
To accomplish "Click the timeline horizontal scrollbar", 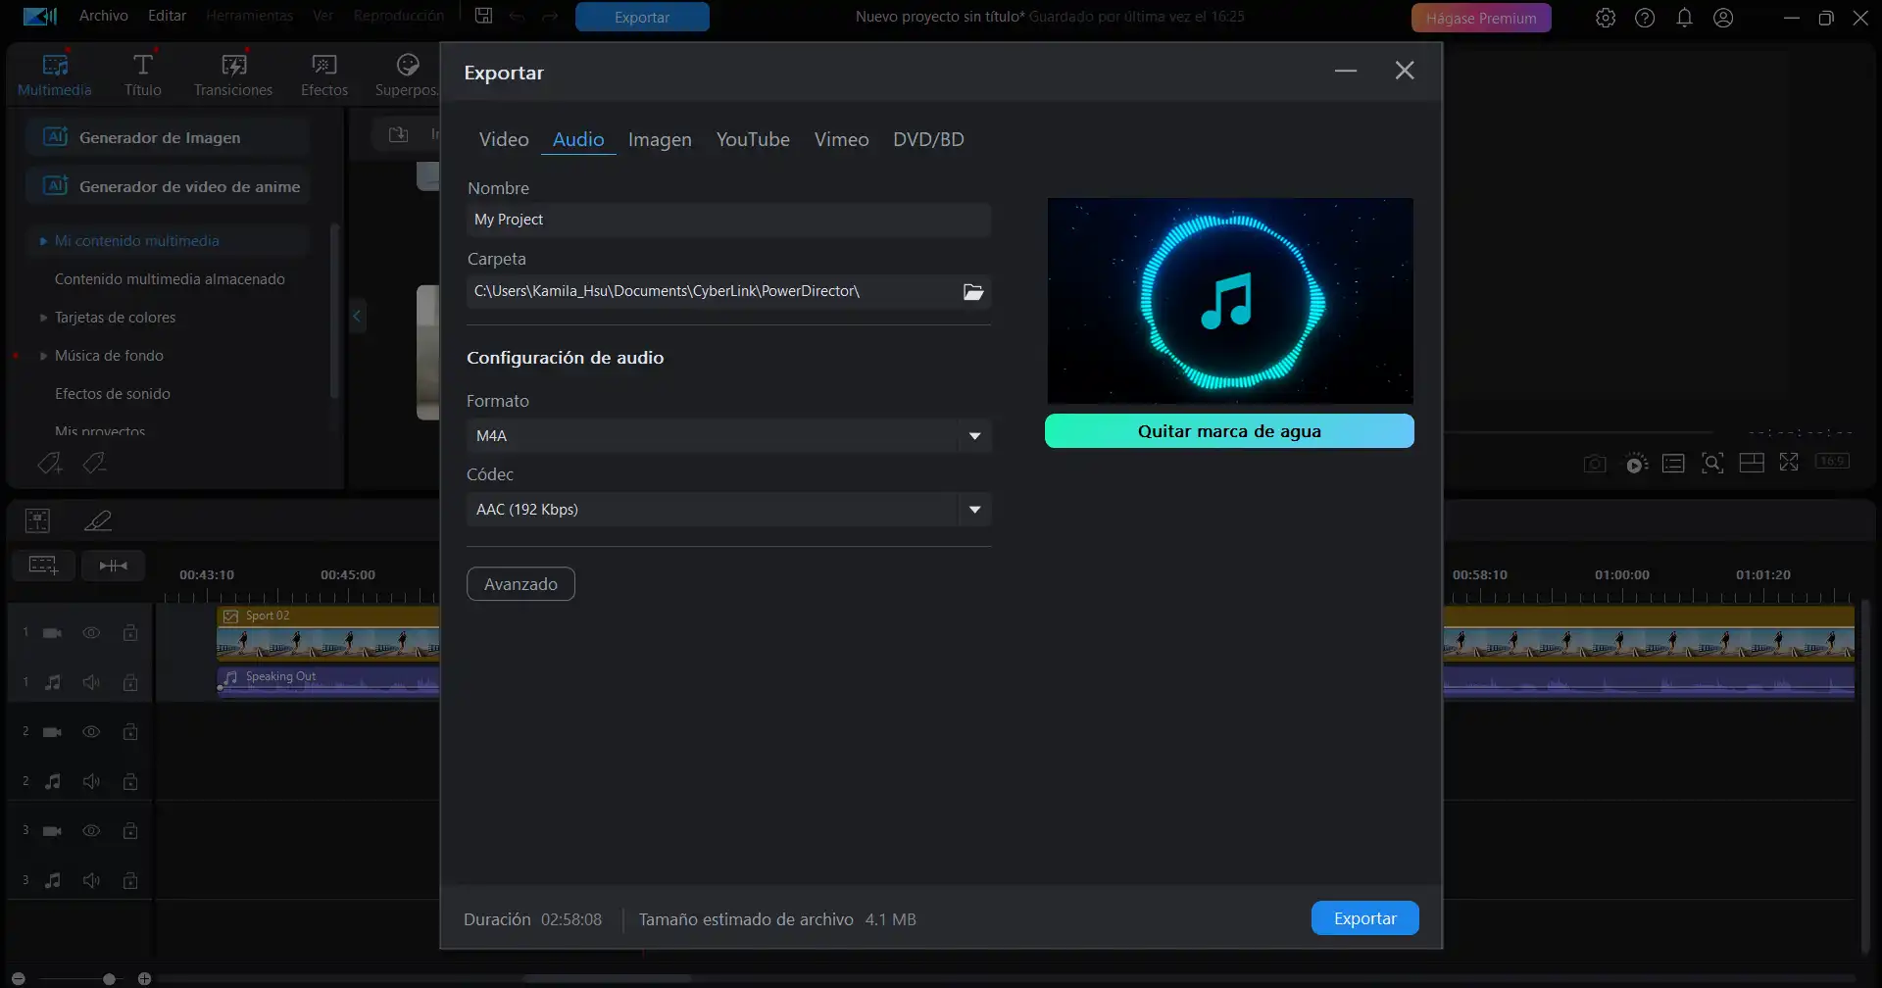I will pos(608,978).
